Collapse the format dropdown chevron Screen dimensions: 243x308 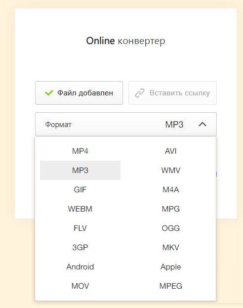click(202, 125)
